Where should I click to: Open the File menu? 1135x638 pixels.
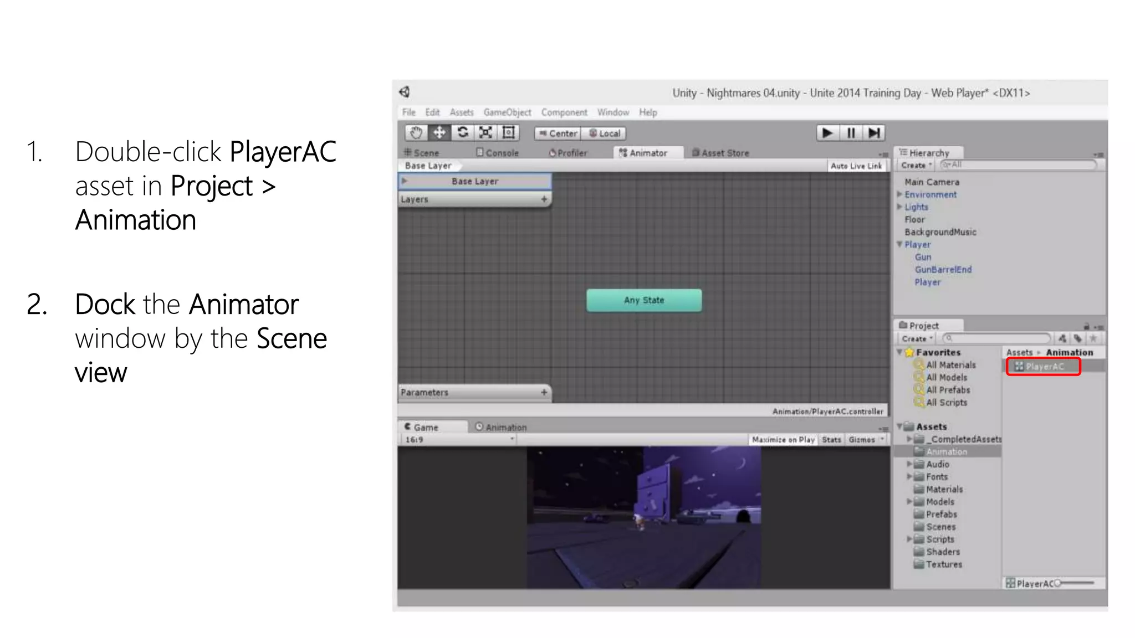pos(409,112)
